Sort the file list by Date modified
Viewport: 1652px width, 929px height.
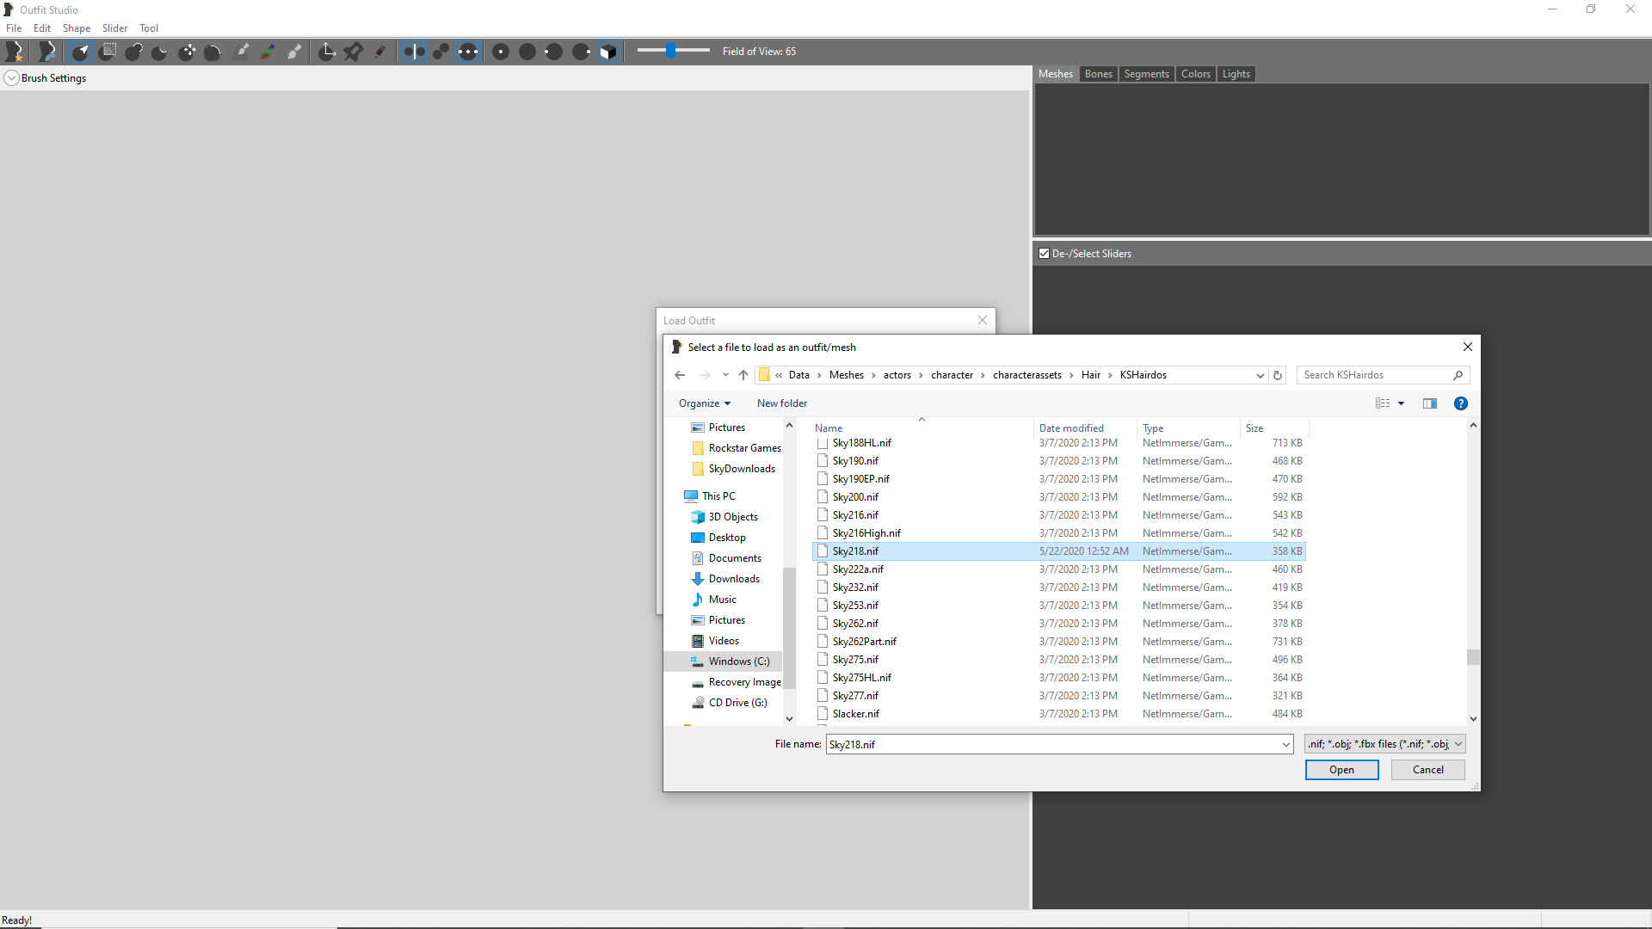click(1084, 428)
